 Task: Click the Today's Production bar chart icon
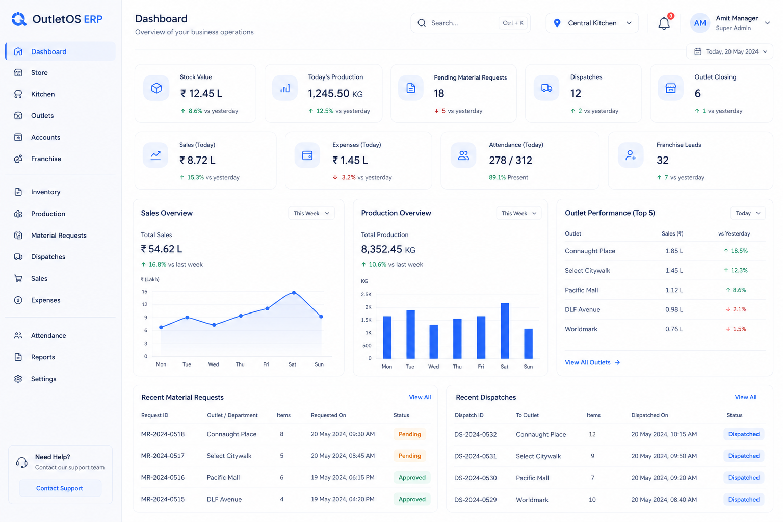tap(285, 88)
